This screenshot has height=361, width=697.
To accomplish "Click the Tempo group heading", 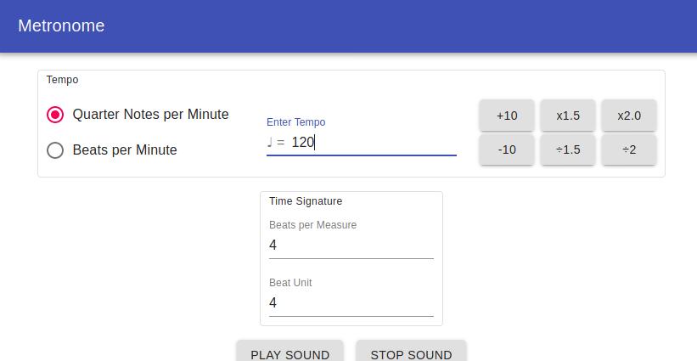I will tap(62, 80).
